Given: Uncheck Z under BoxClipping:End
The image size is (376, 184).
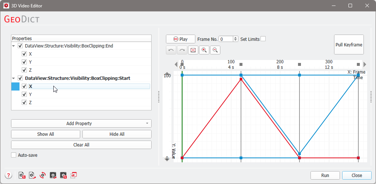Looking at the screenshot, I should pyautogui.click(x=24, y=70).
